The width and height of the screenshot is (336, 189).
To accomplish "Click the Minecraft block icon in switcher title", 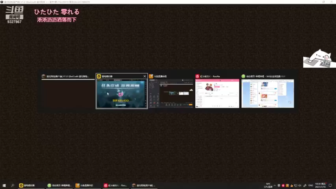I will click(x=44, y=76).
